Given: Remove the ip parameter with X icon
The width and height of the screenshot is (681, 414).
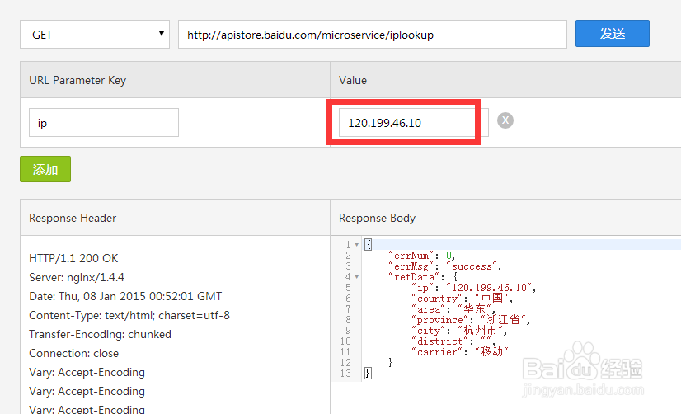Looking at the screenshot, I should coord(505,121).
